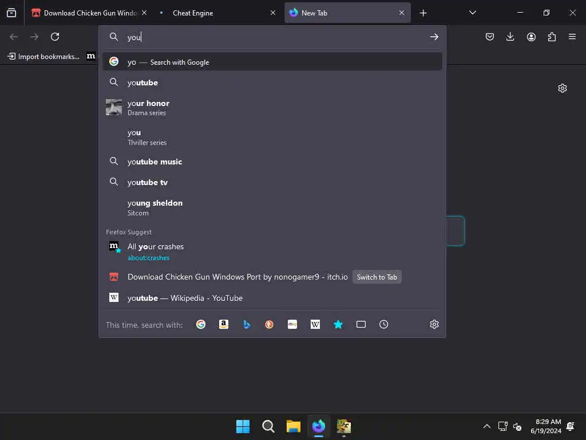This screenshot has width=586, height=440.
Task: Click the 'm' bookmark on the bookmarks toolbar
Action: (x=91, y=56)
